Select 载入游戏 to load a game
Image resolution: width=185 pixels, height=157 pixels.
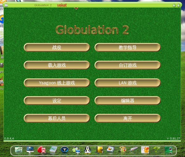pos(57,65)
